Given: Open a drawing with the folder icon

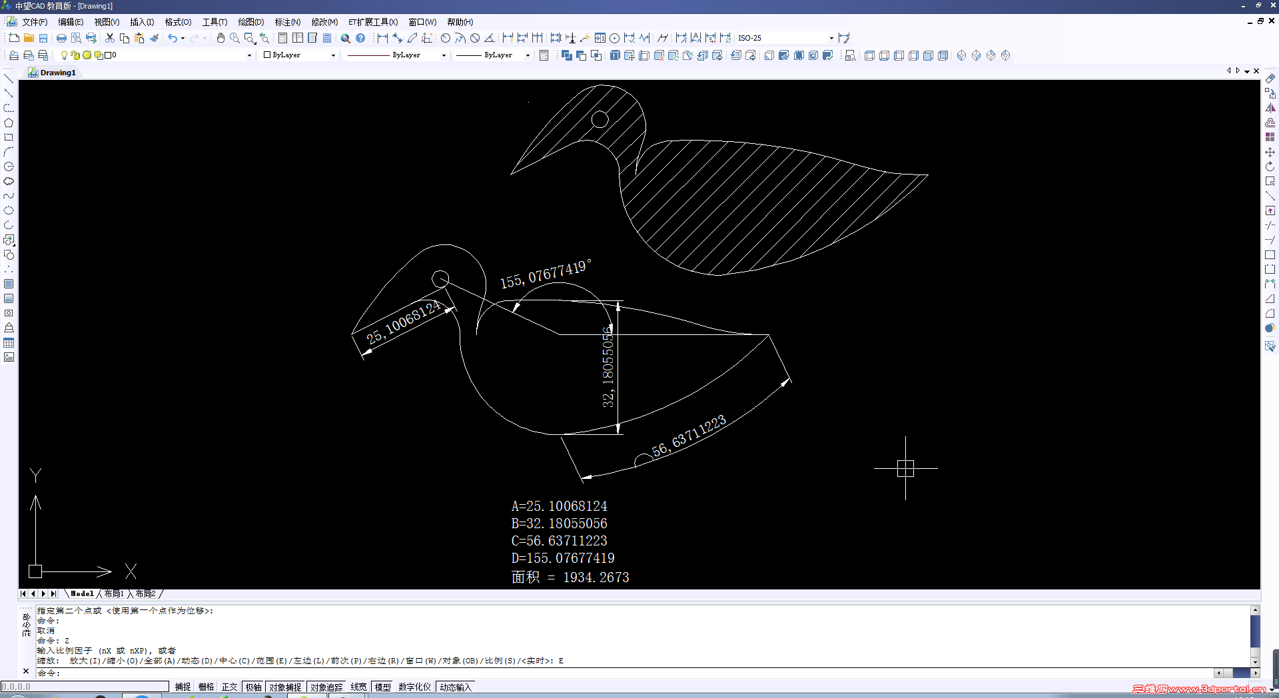Looking at the screenshot, I should pyautogui.click(x=29, y=38).
